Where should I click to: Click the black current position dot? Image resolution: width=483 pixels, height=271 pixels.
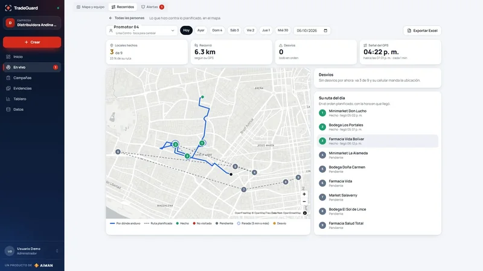tap(231, 174)
